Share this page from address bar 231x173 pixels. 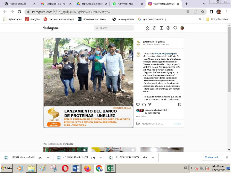pos(195,12)
